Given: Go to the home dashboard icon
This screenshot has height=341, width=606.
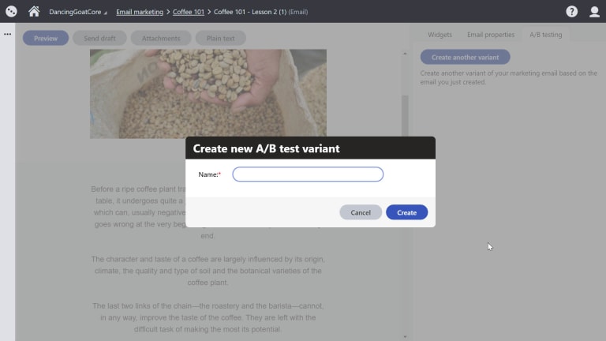Looking at the screenshot, I should [34, 11].
